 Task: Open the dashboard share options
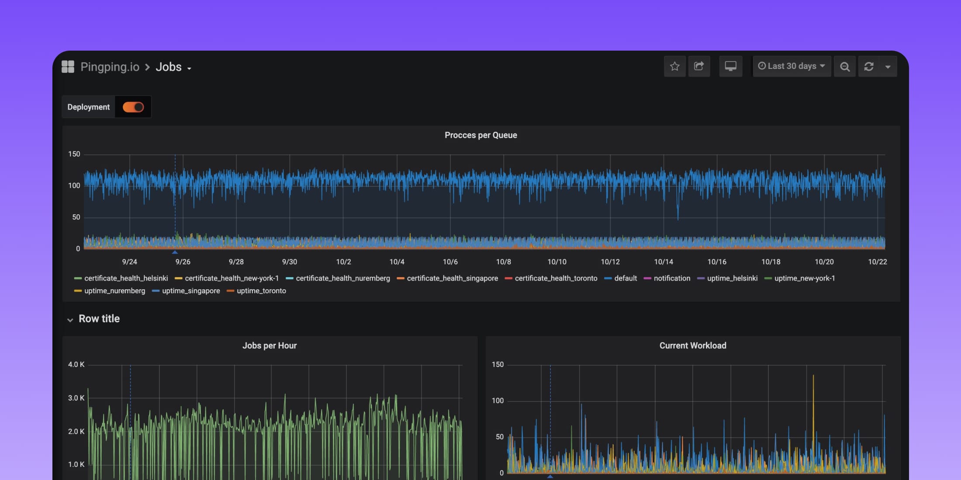[x=699, y=66]
